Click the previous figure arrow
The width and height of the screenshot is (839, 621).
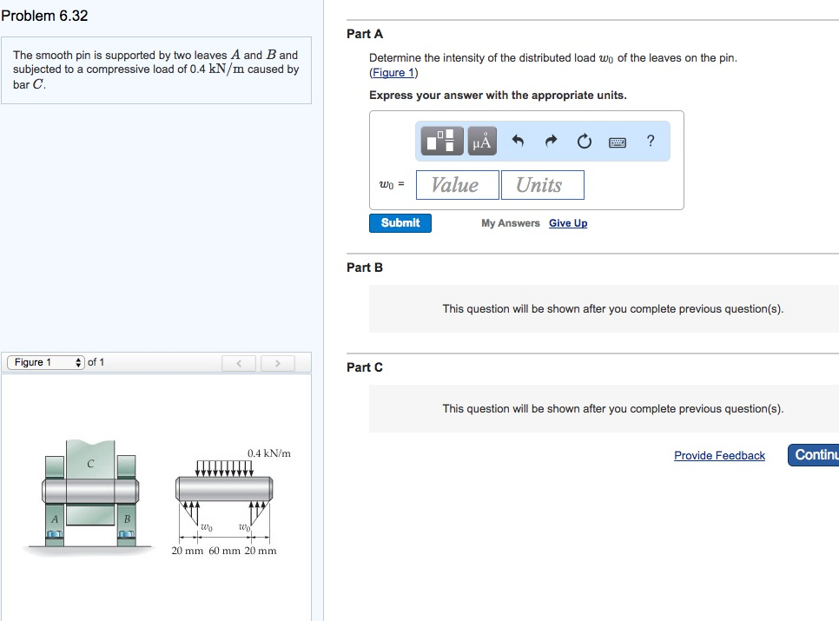[239, 362]
